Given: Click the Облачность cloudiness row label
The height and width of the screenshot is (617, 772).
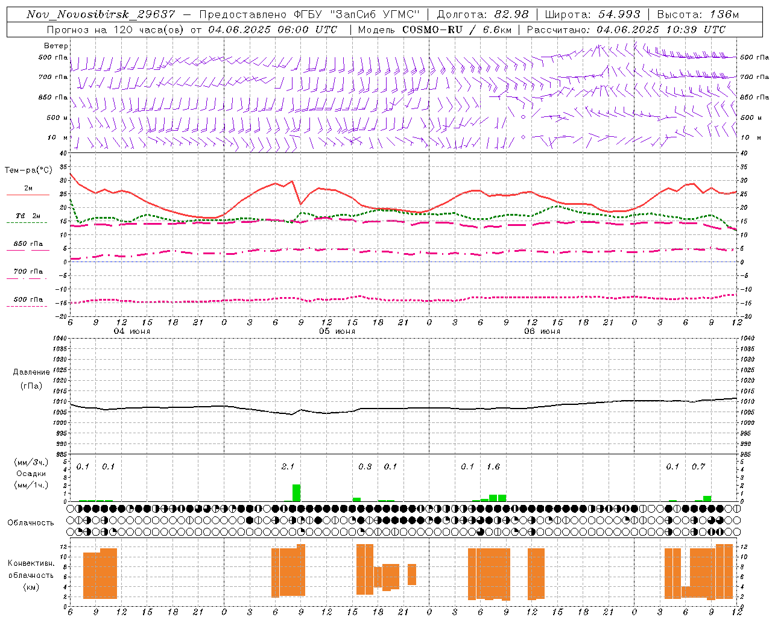Looking at the screenshot, I should pyautogui.click(x=31, y=523).
